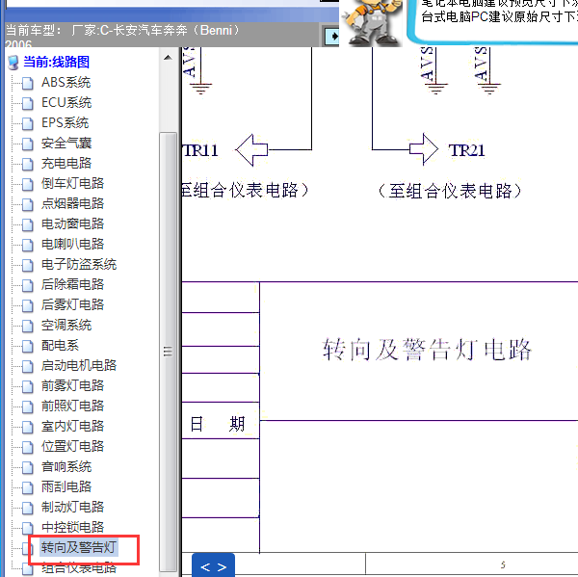Open 音响系统 diagram
The image size is (578, 577).
(x=66, y=467)
